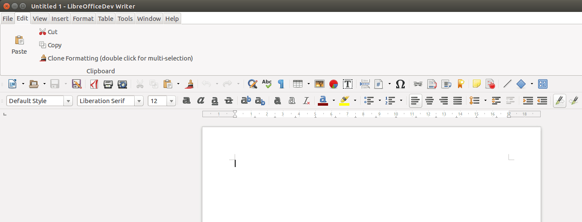Open the Insert Table dropdown arrow
582x222 pixels.
pos(308,84)
